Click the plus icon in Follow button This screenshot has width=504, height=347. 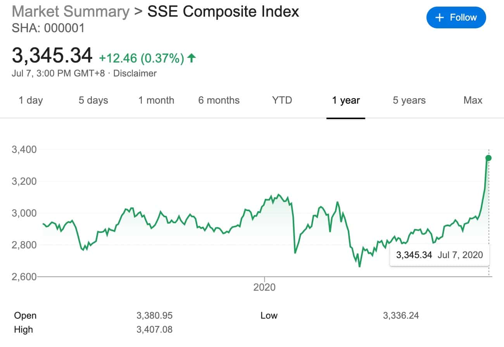tap(439, 18)
